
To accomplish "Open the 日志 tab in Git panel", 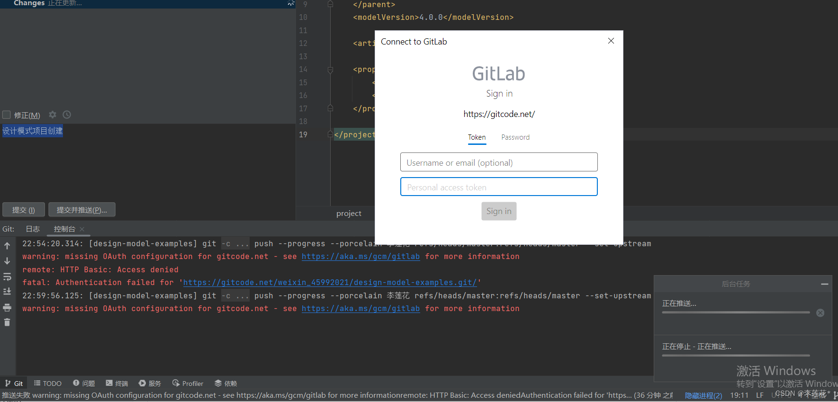I will coord(33,229).
